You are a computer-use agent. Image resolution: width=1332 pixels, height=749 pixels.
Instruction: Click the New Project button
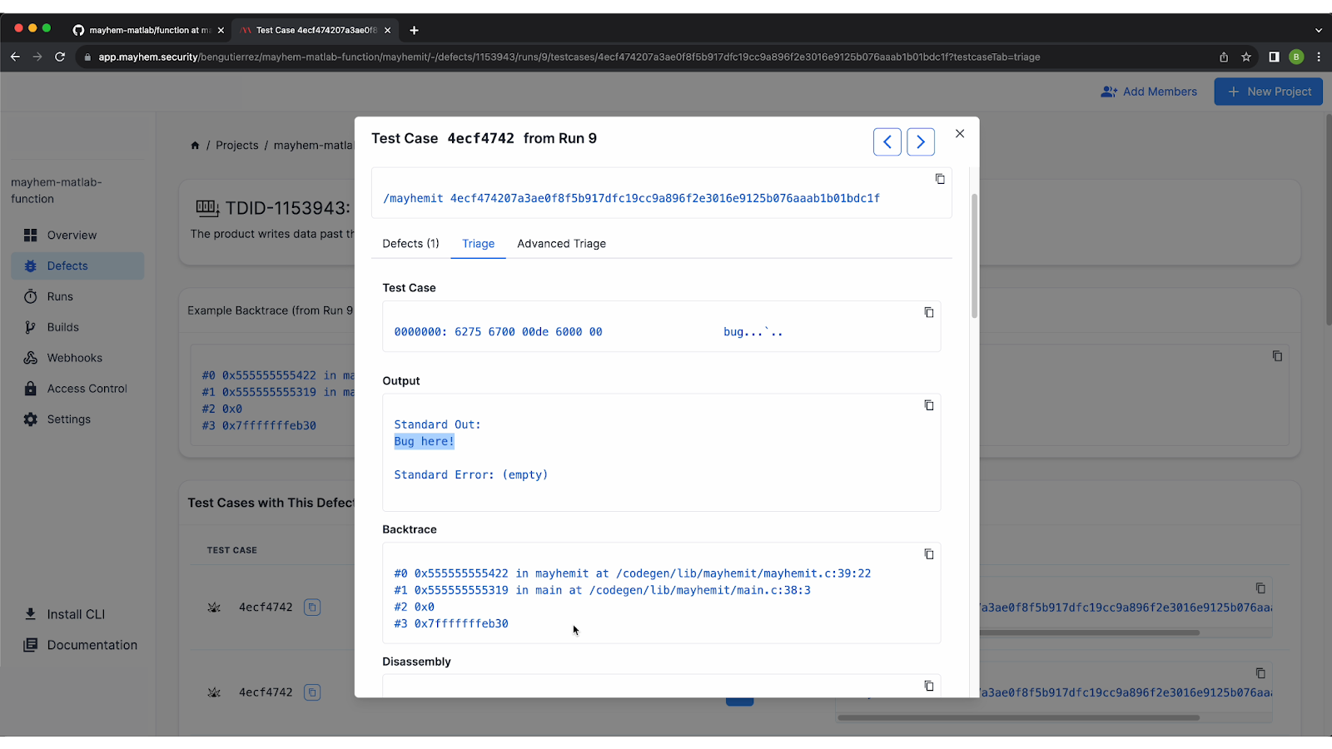pos(1269,92)
